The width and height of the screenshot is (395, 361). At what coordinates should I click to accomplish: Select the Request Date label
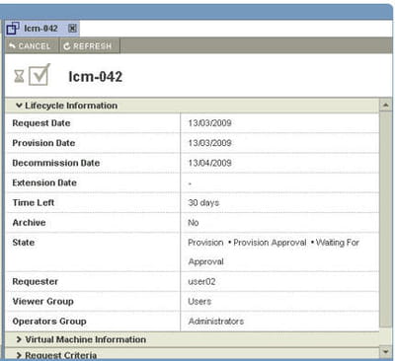coord(41,123)
